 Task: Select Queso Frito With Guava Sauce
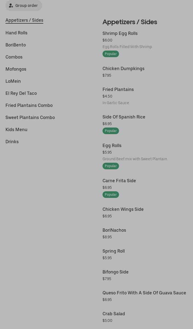click(144, 293)
